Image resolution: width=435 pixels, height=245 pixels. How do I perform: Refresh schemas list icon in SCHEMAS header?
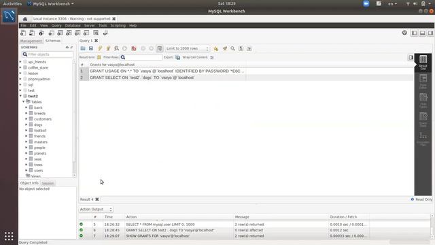[67, 47]
